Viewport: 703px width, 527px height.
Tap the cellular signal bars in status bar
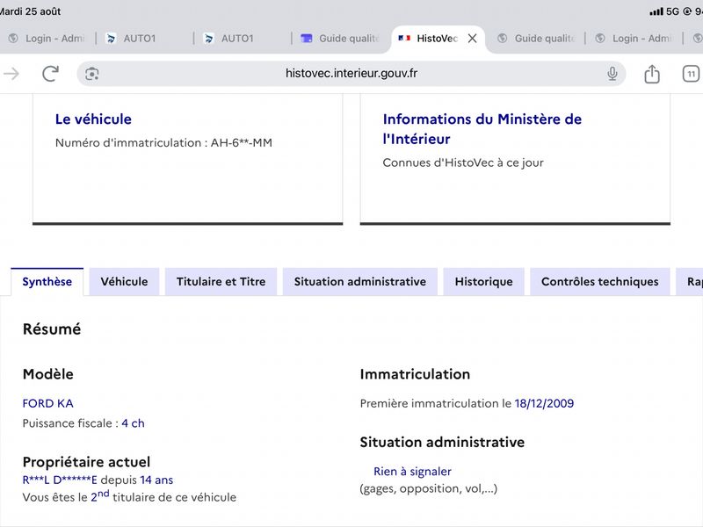(x=656, y=11)
